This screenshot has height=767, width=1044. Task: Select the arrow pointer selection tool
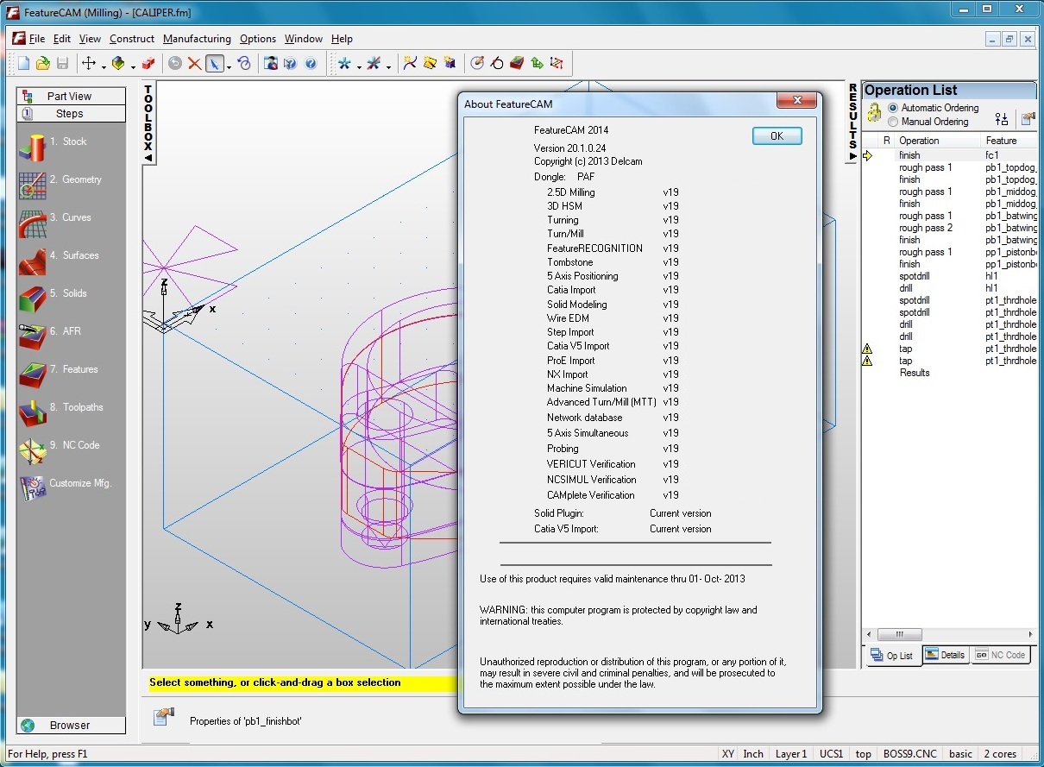[x=215, y=63]
